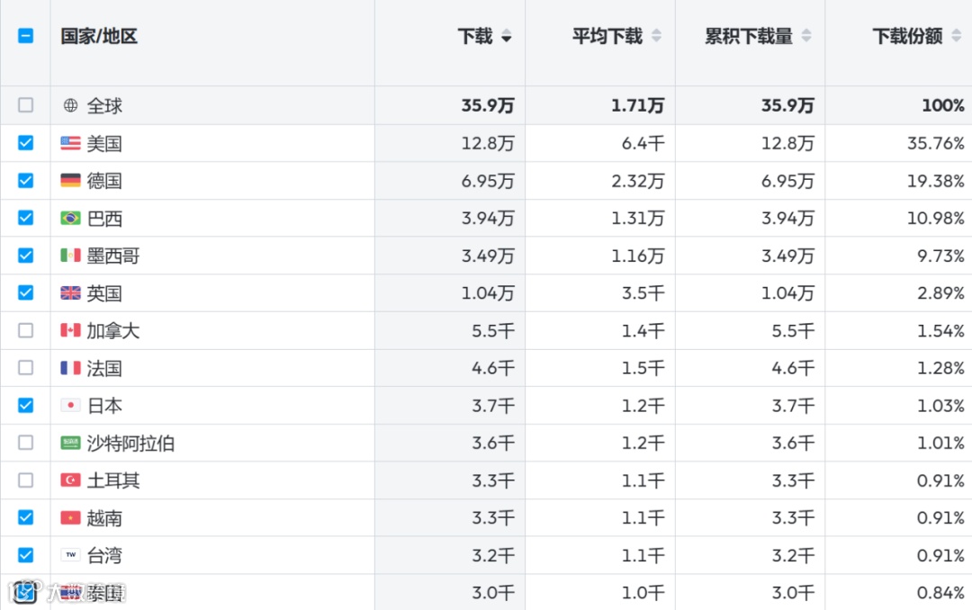This screenshot has height=610, width=972.
Task: Click the Germany flag icon
Action: click(70, 181)
